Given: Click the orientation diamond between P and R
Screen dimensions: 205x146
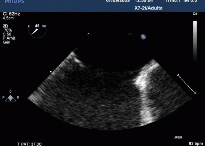Looking at the screenshot, I should pos(10,98).
